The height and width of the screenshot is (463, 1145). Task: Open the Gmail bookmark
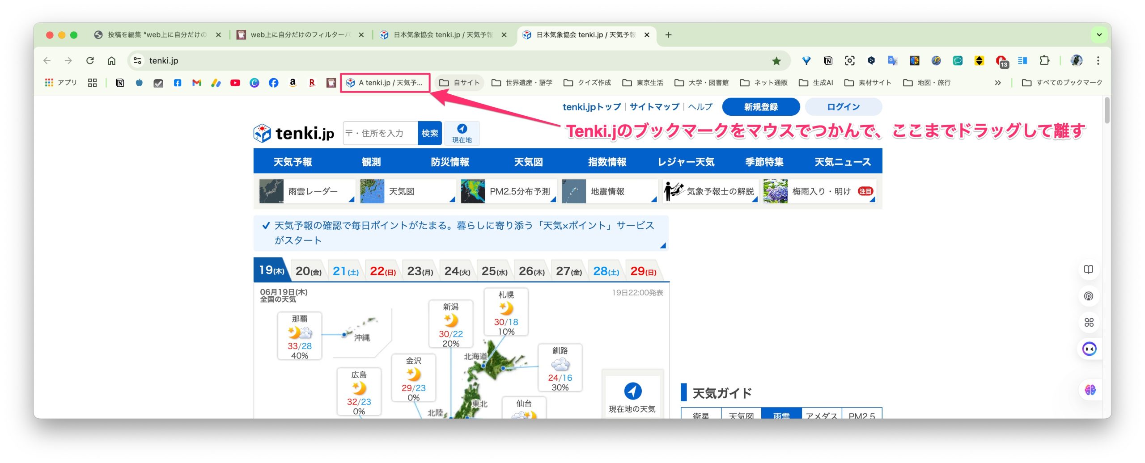coord(197,83)
